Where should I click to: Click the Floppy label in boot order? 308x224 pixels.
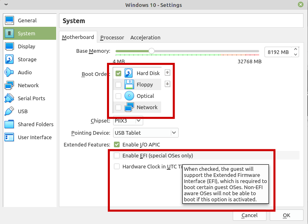[145, 85]
